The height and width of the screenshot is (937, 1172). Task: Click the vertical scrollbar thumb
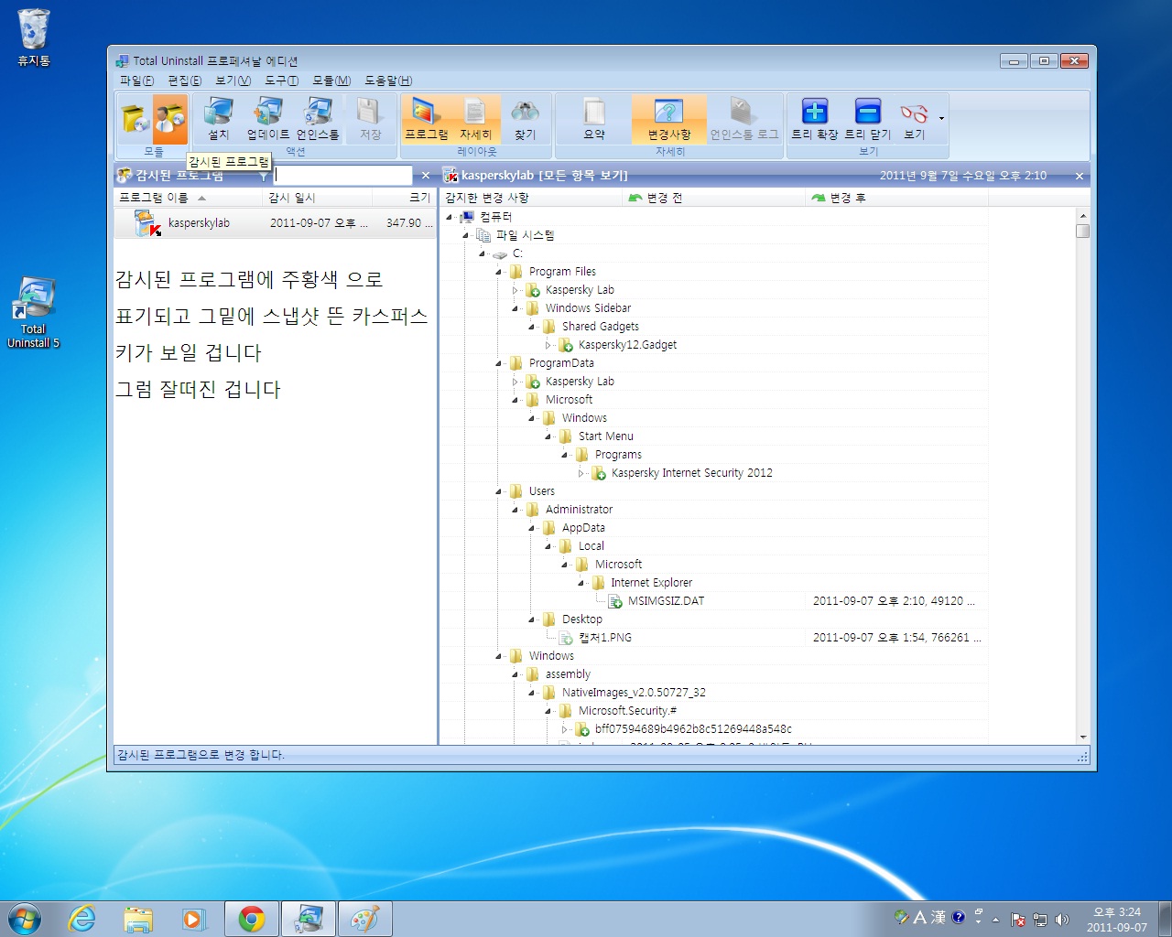pos(1082,232)
